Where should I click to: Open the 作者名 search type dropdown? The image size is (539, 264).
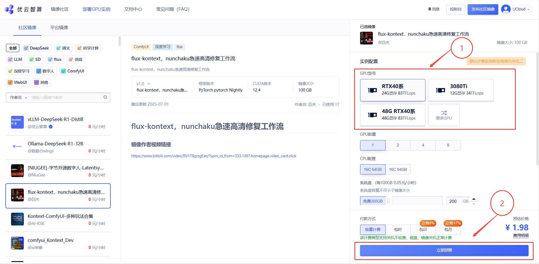(19, 97)
